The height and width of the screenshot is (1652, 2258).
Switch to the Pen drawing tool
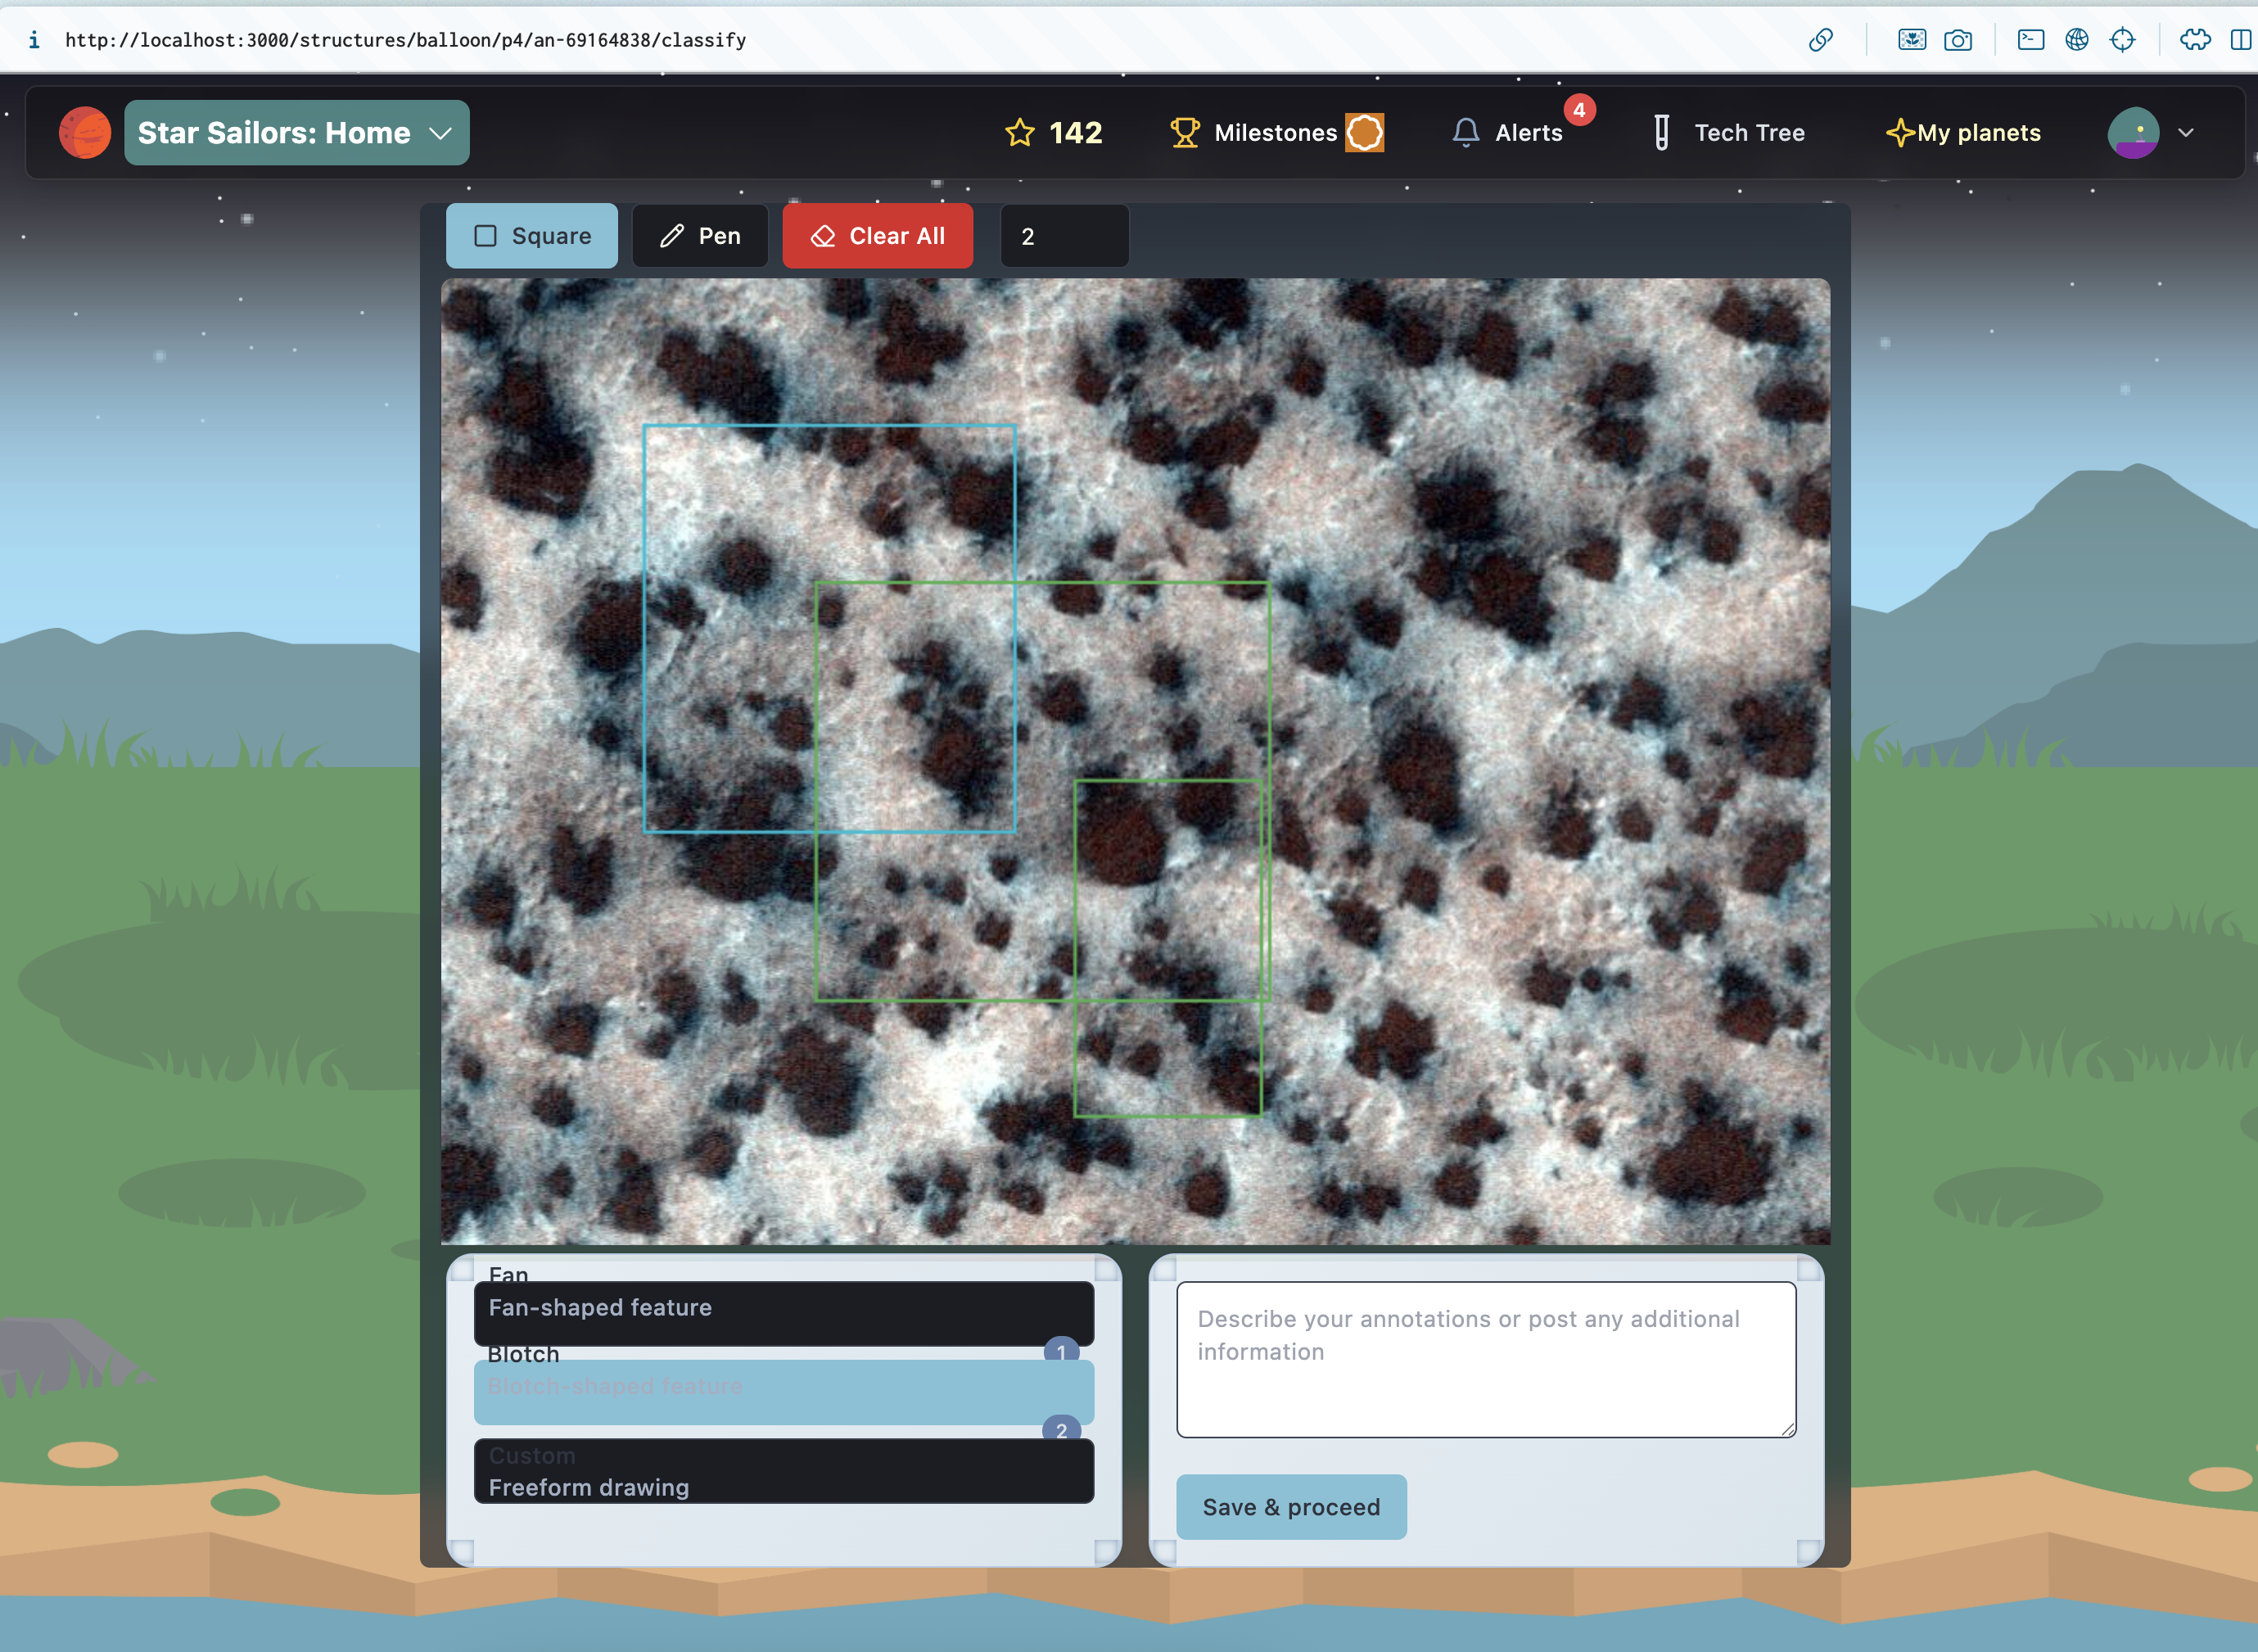700,236
